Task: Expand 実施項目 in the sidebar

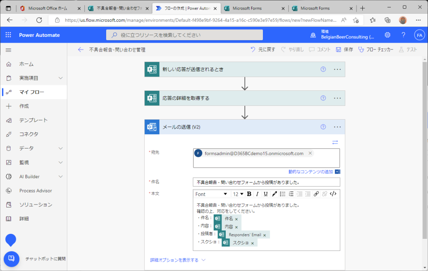Action: tap(61, 78)
